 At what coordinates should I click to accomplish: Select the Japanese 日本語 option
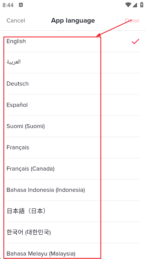pyautogui.click(x=73, y=211)
